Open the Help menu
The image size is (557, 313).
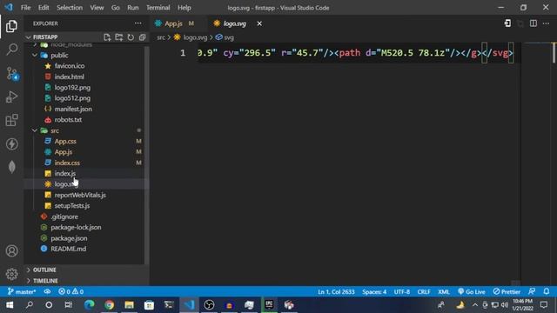[185, 8]
